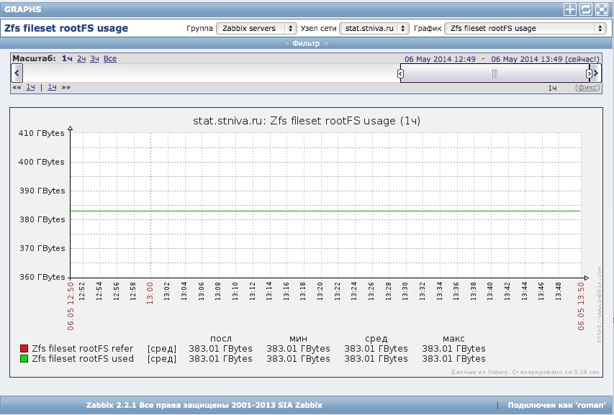Screen dimensions: 614x415
Task: Click the «« move back arrows
Action: [x=17, y=87]
